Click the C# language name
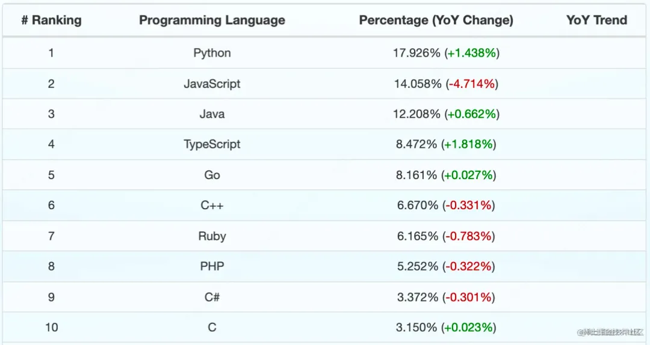 212,297
